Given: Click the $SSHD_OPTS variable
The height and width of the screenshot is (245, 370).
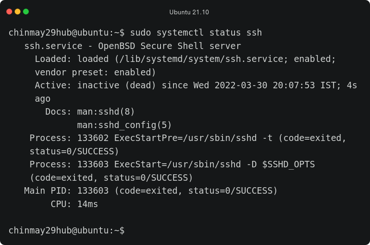Looking at the screenshot, I should tap(288, 165).
